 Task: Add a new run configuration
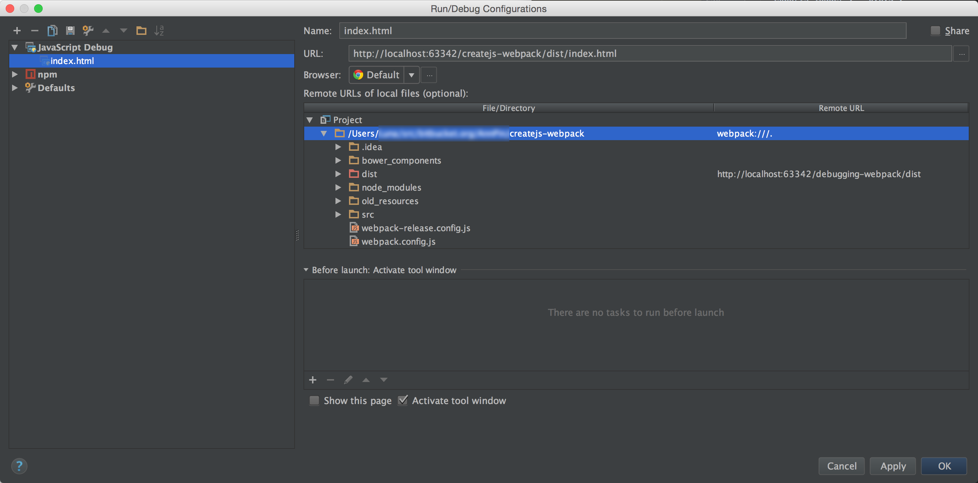pyautogui.click(x=17, y=30)
